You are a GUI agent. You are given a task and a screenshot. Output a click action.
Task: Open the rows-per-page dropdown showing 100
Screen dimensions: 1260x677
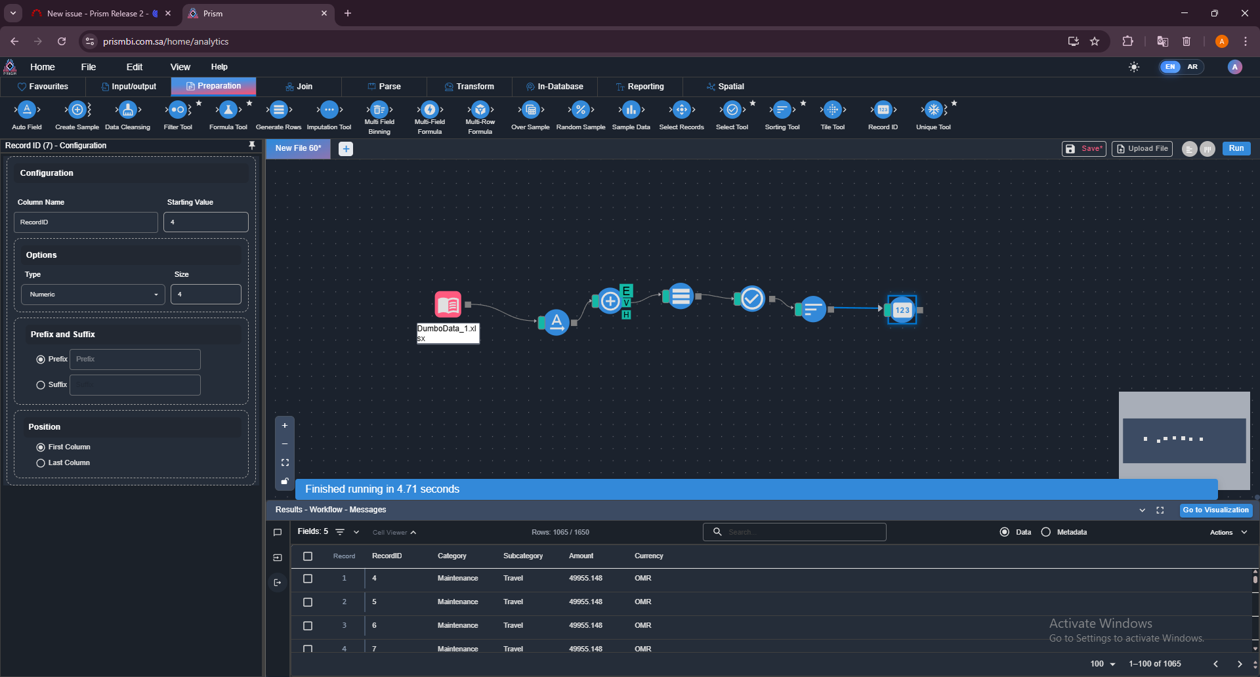tap(1102, 664)
